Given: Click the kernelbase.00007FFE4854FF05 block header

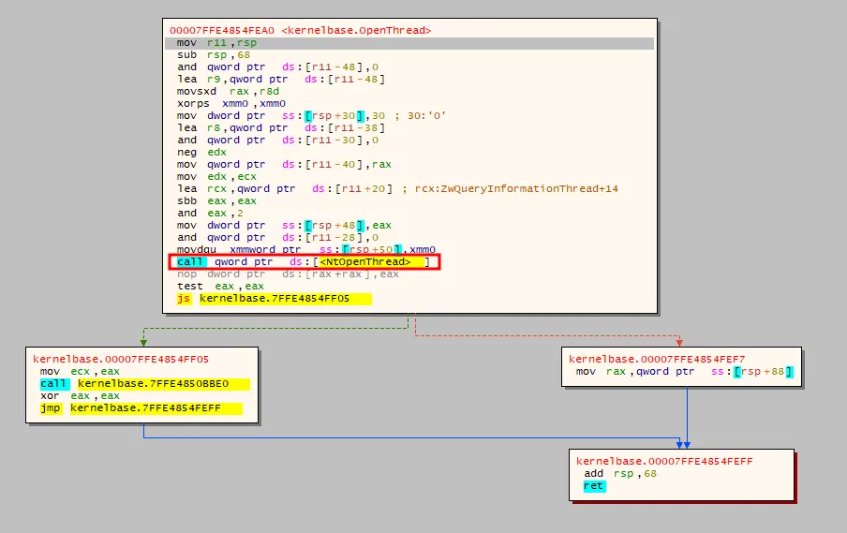Looking at the screenshot, I should [x=121, y=359].
